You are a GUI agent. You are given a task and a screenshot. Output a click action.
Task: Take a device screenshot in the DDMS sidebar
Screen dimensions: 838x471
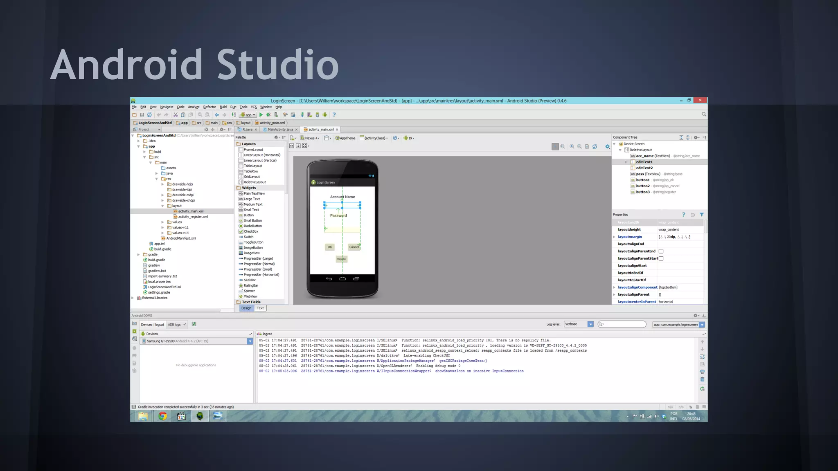pos(134,323)
